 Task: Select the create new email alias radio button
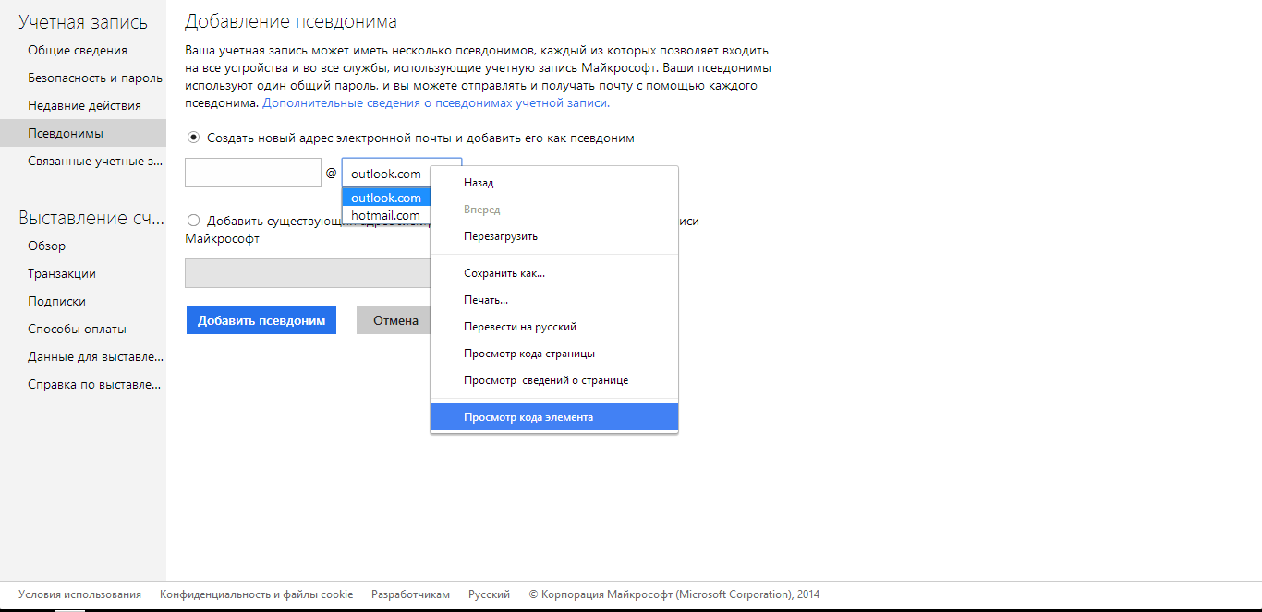click(x=193, y=138)
